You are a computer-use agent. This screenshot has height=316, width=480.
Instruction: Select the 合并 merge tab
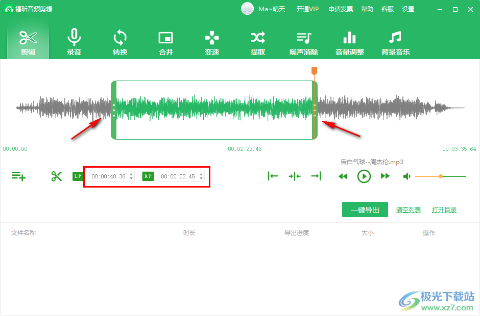click(x=165, y=42)
